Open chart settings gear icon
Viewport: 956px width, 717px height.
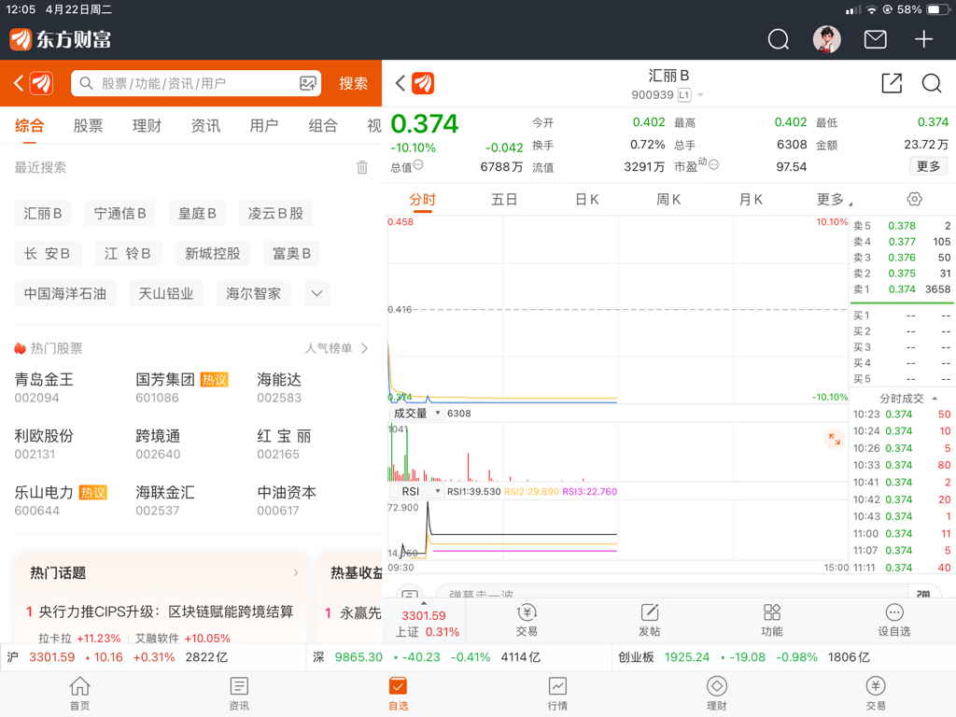coord(915,199)
